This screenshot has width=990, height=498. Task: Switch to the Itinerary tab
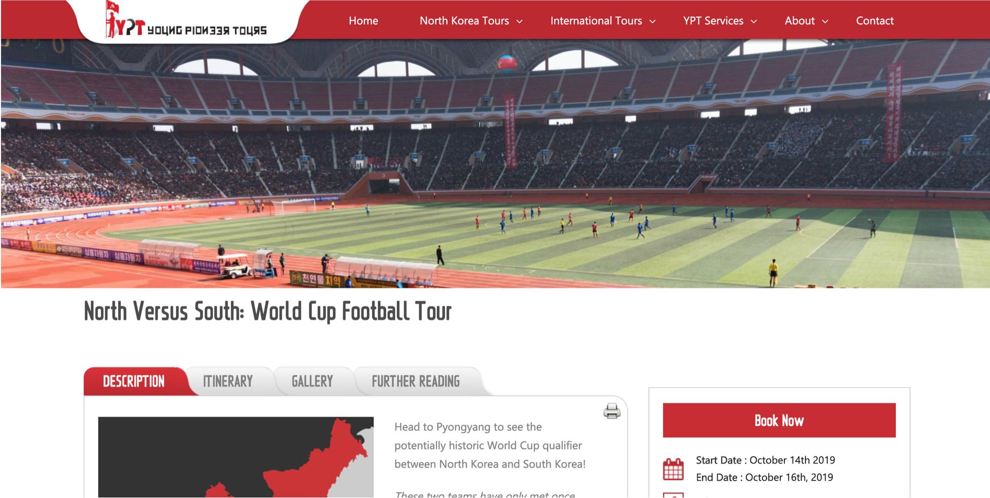228,381
